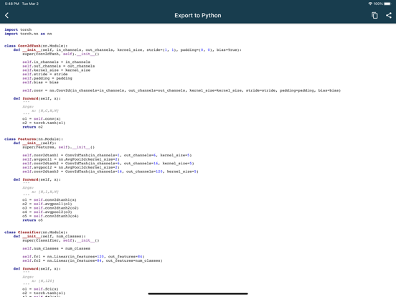Click 'self.out_channels = out_channels' line

(x=58, y=66)
